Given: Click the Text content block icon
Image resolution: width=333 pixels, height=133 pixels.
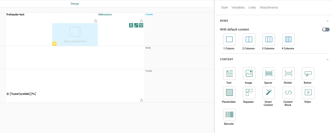Looking at the screenshot, I should (x=229, y=74).
